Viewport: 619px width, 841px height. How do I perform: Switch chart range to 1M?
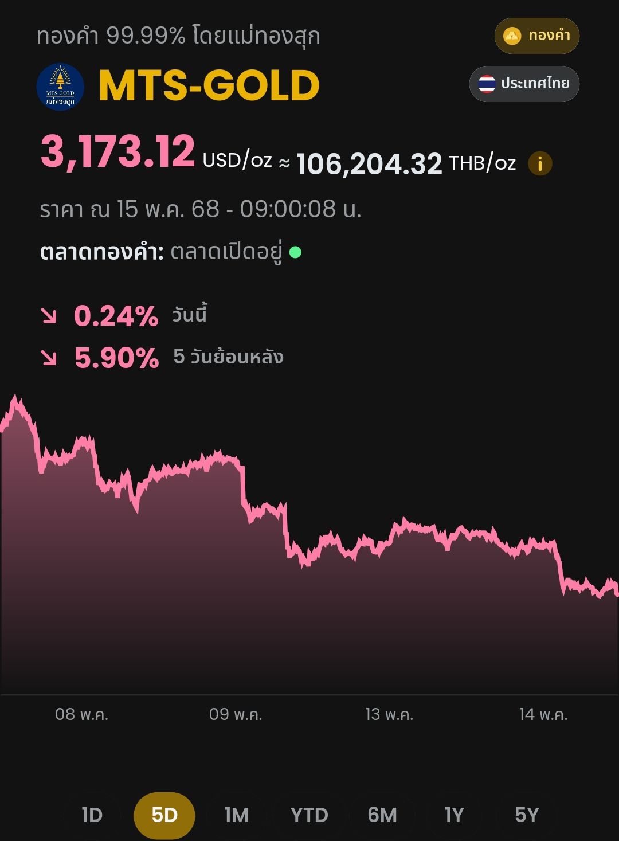coord(237,815)
